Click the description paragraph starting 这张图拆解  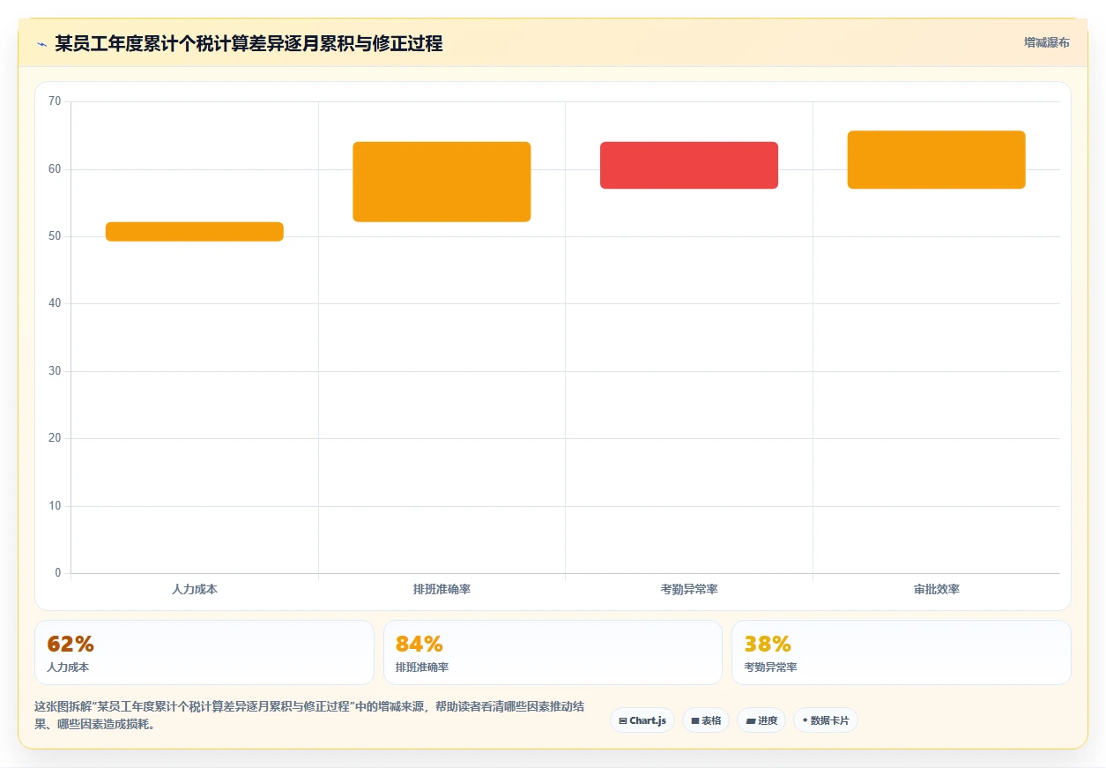point(309,715)
